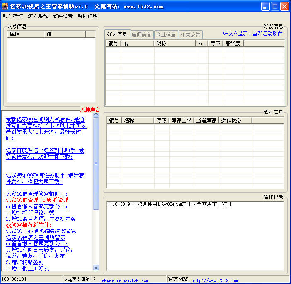Switch to the 商业信息 tab
Image resolution: width=291 pixels, height=284 pixels.
(166, 35)
